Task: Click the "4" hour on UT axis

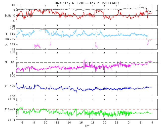Action: coord(152,122)
